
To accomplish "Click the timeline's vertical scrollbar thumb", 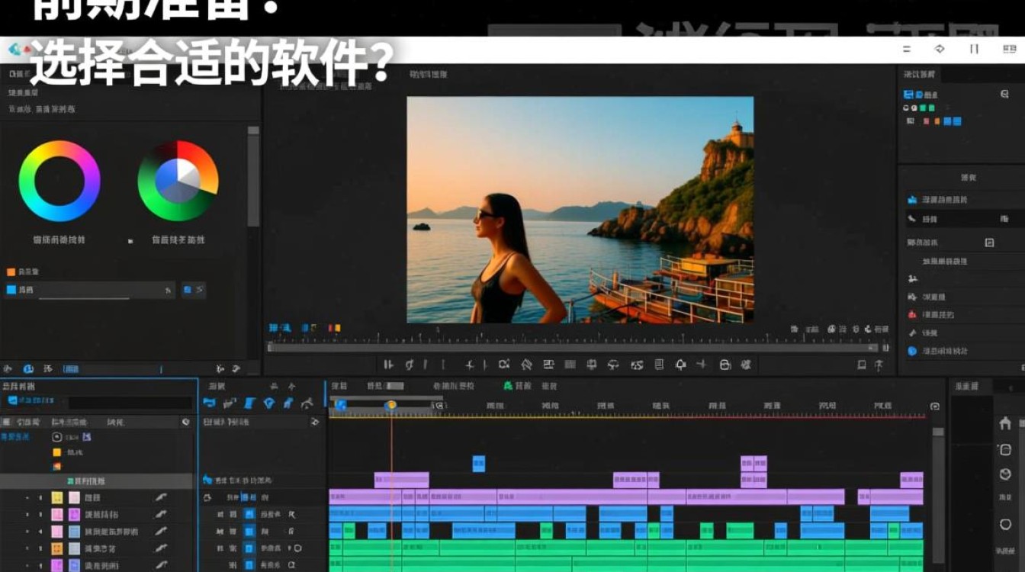I will pyautogui.click(x=937, y=432).
